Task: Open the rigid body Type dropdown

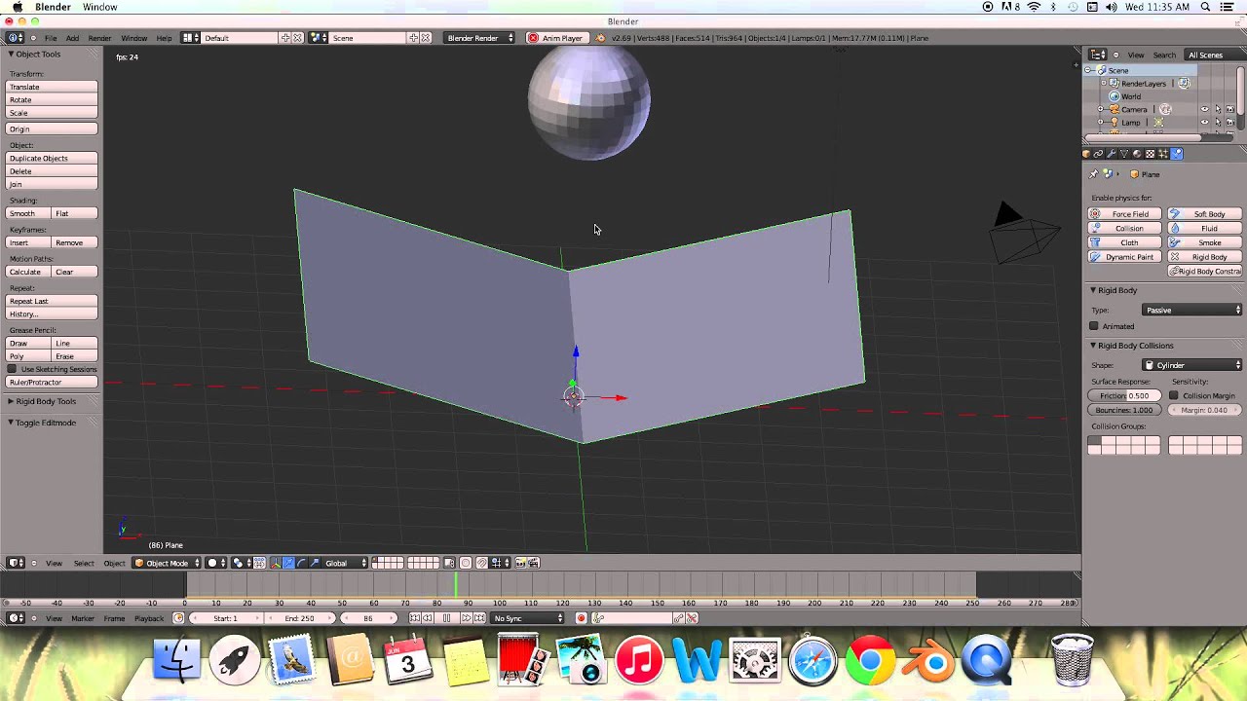Action: [1192, 310]
